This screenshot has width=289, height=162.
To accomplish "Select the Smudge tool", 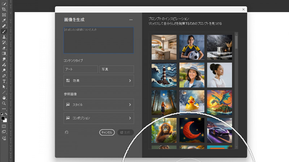I will [4, 59].
